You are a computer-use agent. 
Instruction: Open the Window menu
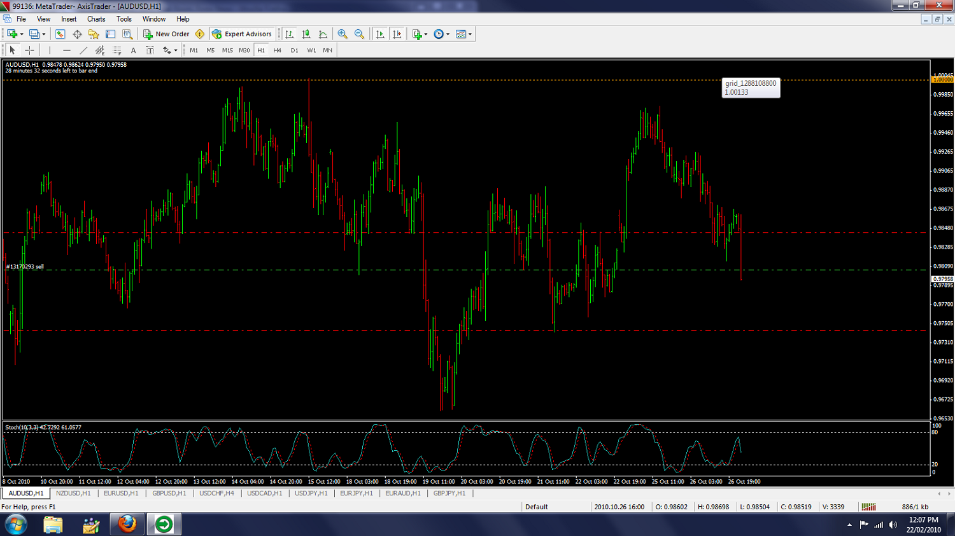[x=154, y=19]
